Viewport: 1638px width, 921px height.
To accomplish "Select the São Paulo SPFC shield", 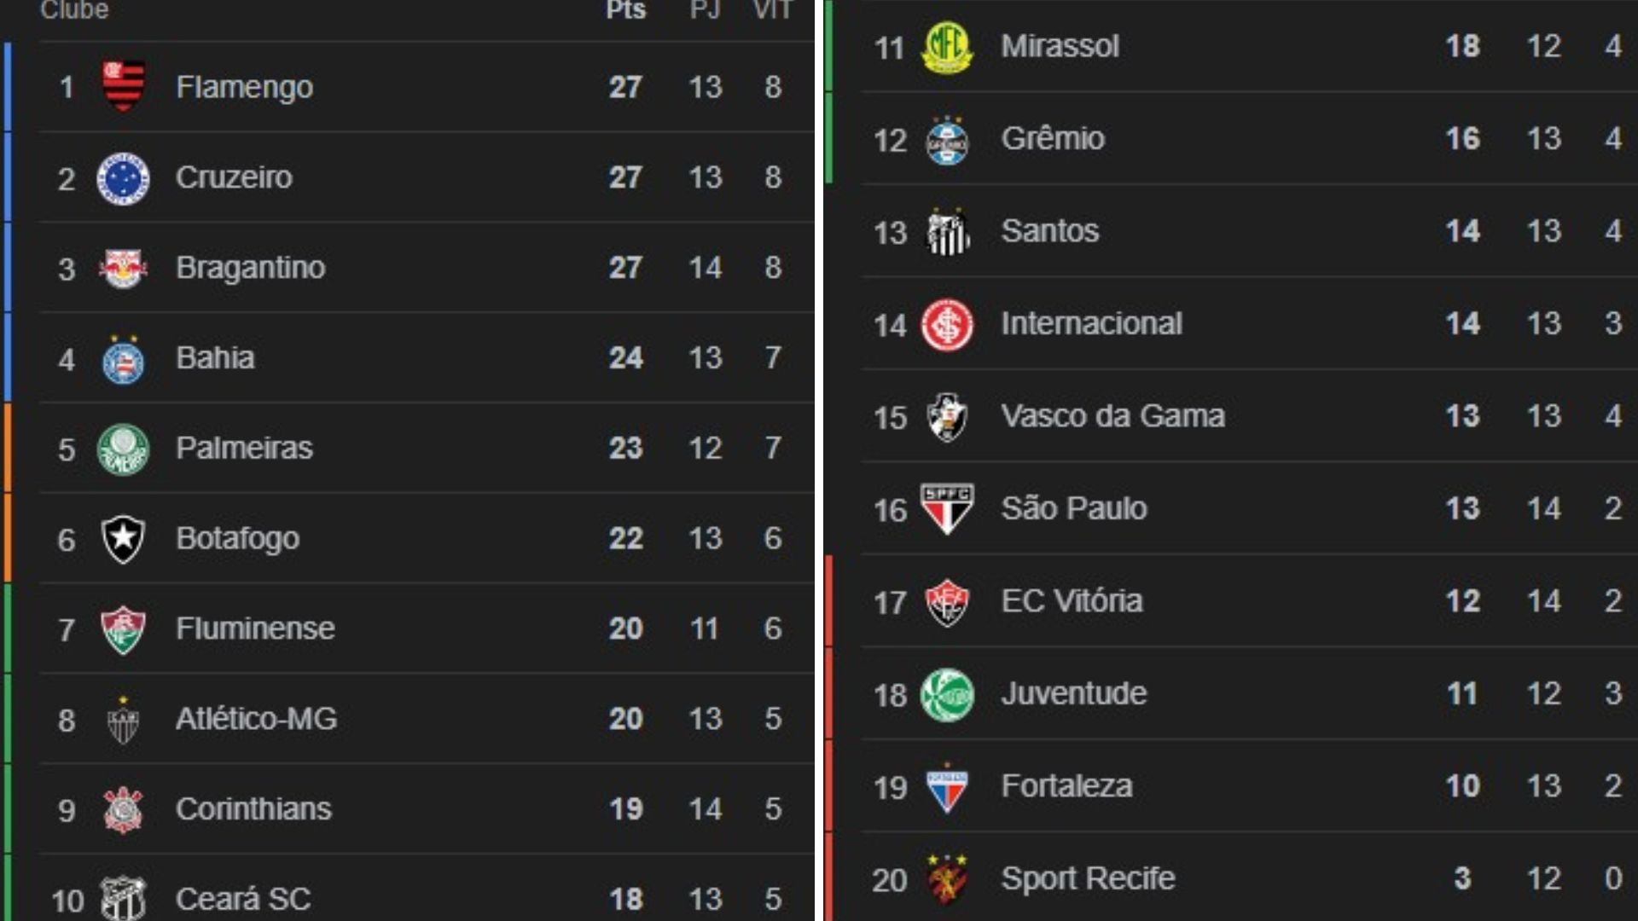I will click(947, 509).
